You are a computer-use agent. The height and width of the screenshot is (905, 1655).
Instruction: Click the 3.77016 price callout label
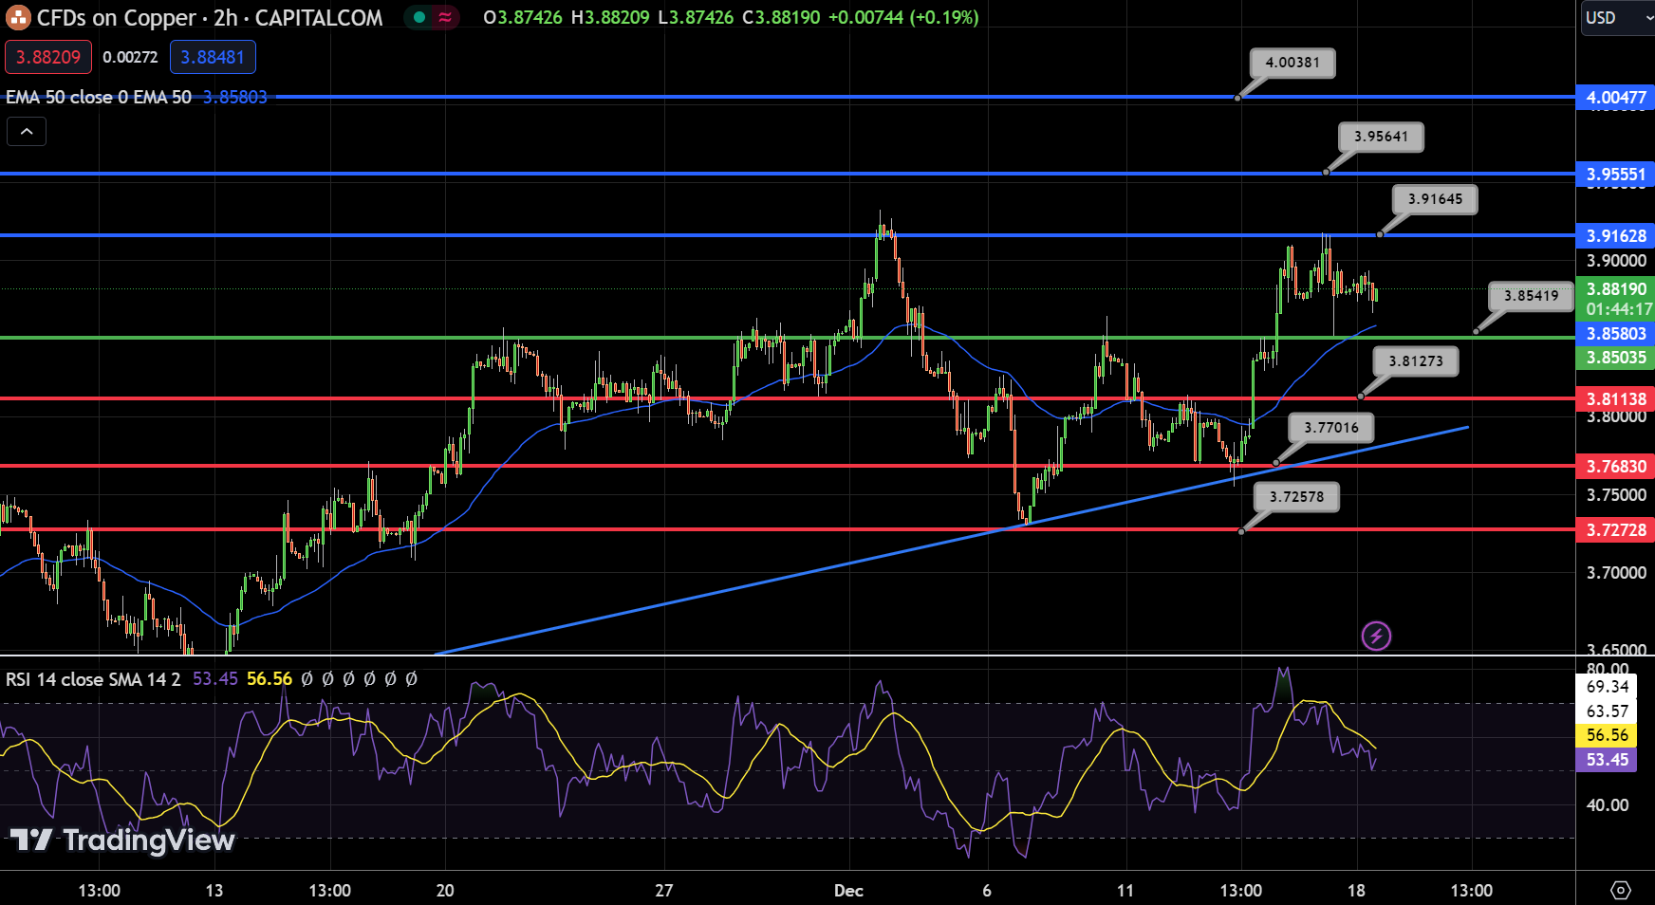1330,428
